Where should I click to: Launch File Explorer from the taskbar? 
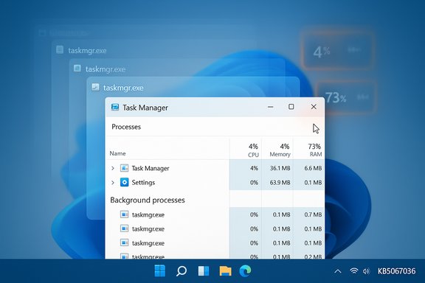pyautogui.click(x=225, y=270)
